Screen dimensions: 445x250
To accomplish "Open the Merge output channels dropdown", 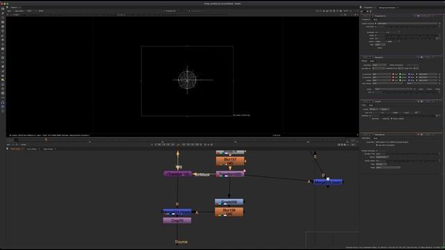I will [382, 81].
